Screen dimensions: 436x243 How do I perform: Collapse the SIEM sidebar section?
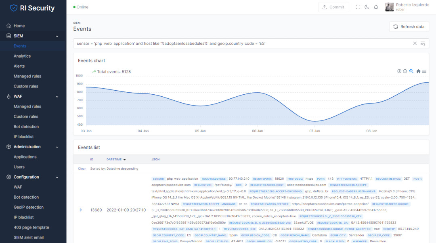coord(57,36)
